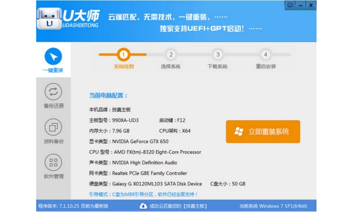
Task: Click 立即重装系统 button
Action: (263, 132)
